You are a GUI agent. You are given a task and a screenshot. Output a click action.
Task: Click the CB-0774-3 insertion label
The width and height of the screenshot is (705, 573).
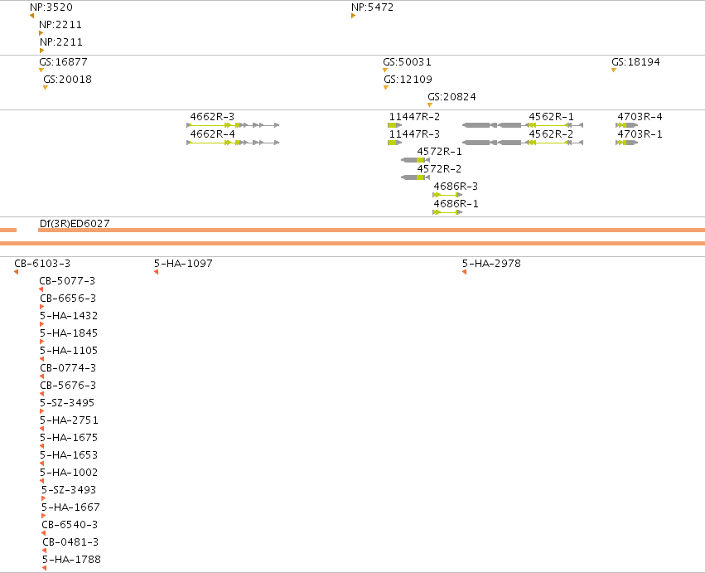coord(68,368)
